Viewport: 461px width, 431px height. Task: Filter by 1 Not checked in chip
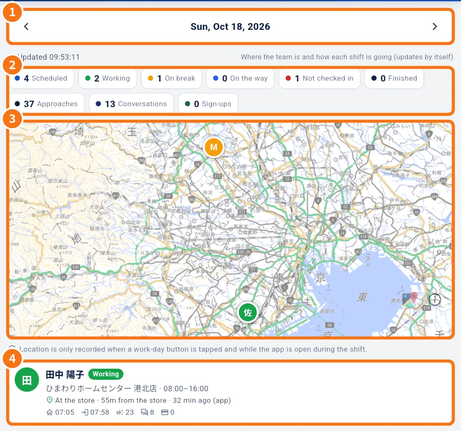(x=320, y=78)
